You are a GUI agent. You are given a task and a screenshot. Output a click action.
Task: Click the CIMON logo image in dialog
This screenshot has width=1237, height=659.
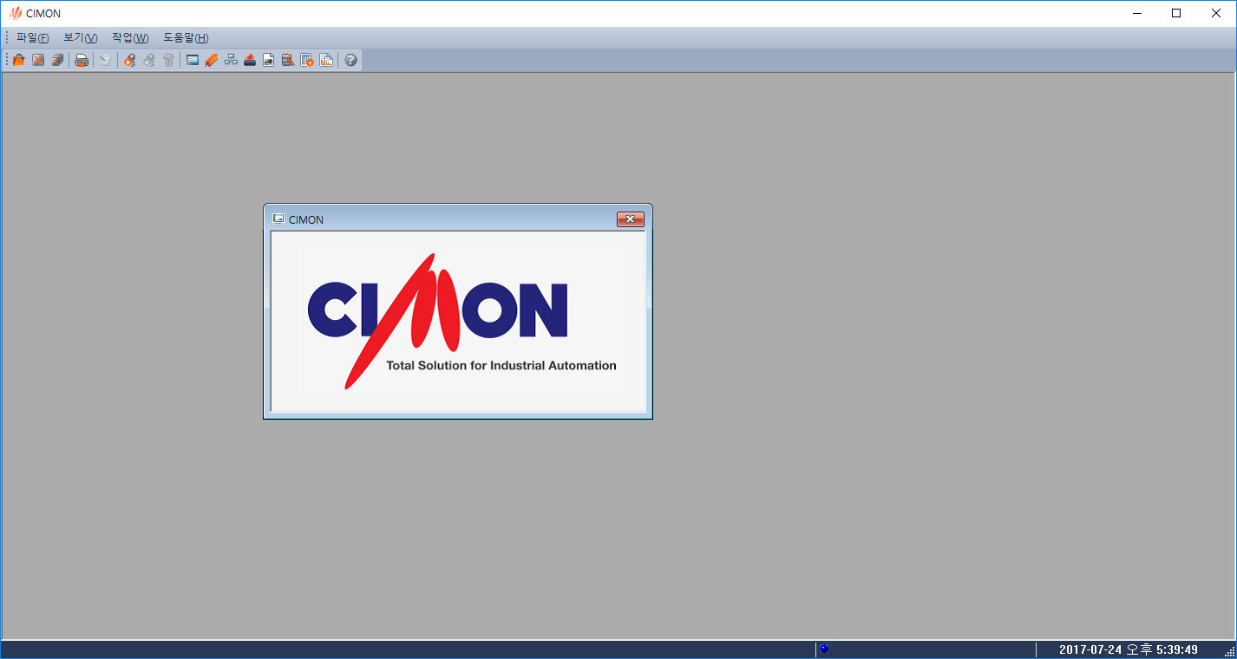461,321
